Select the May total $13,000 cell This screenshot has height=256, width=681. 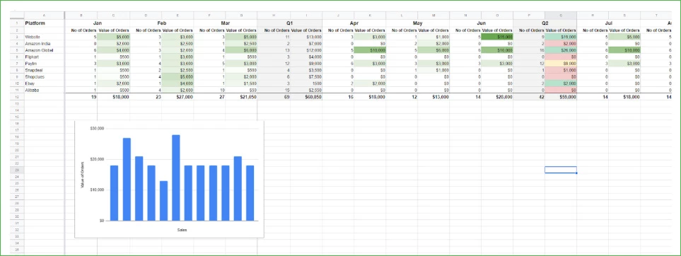[x=433, y=97]
